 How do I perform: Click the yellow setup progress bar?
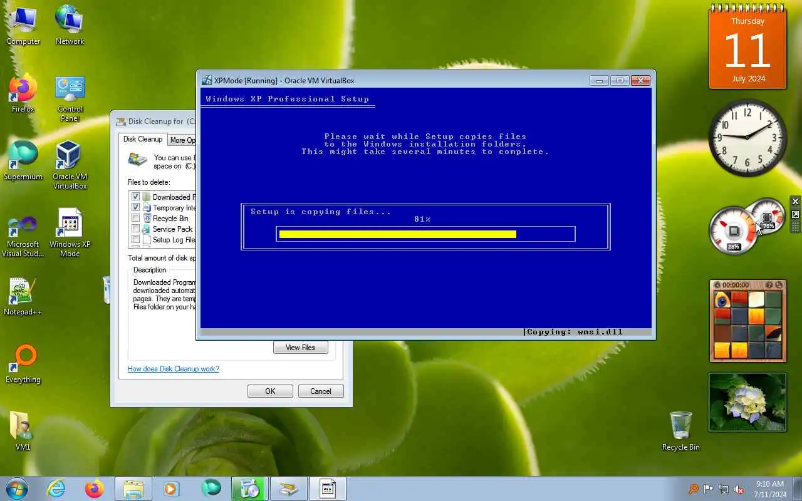click(397, 234)
